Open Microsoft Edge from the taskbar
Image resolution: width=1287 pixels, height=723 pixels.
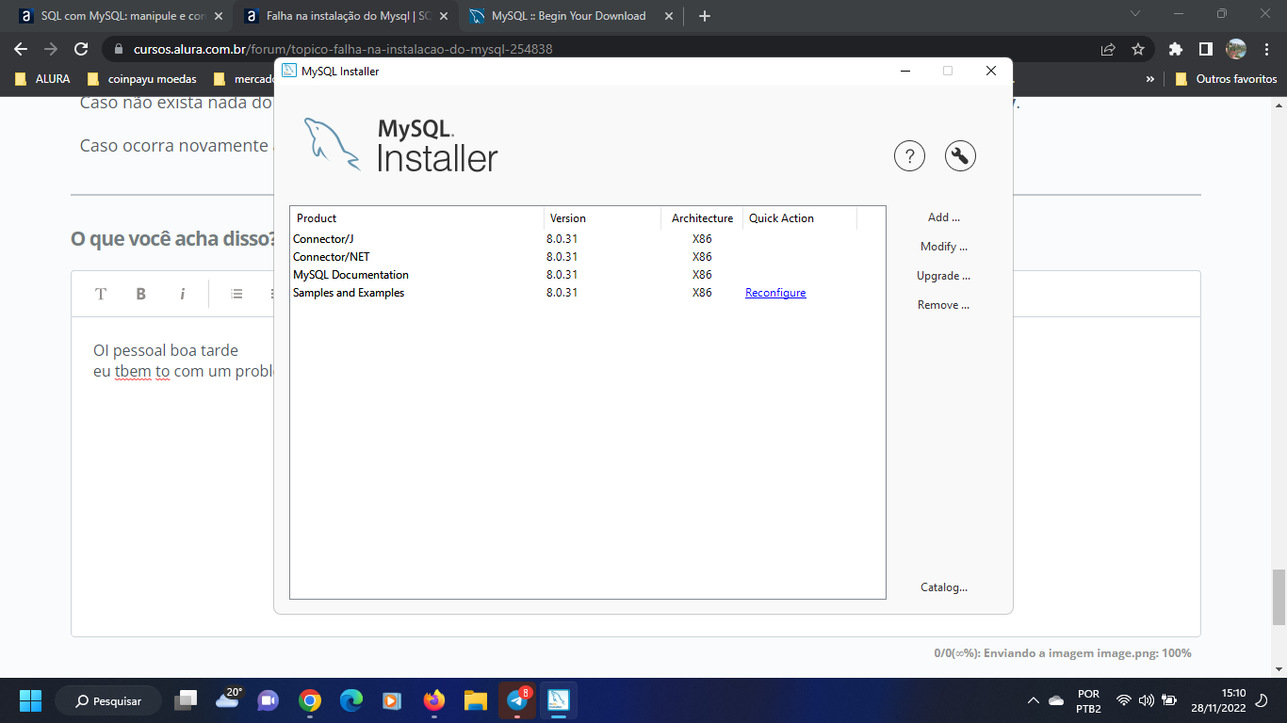[351, 700]
